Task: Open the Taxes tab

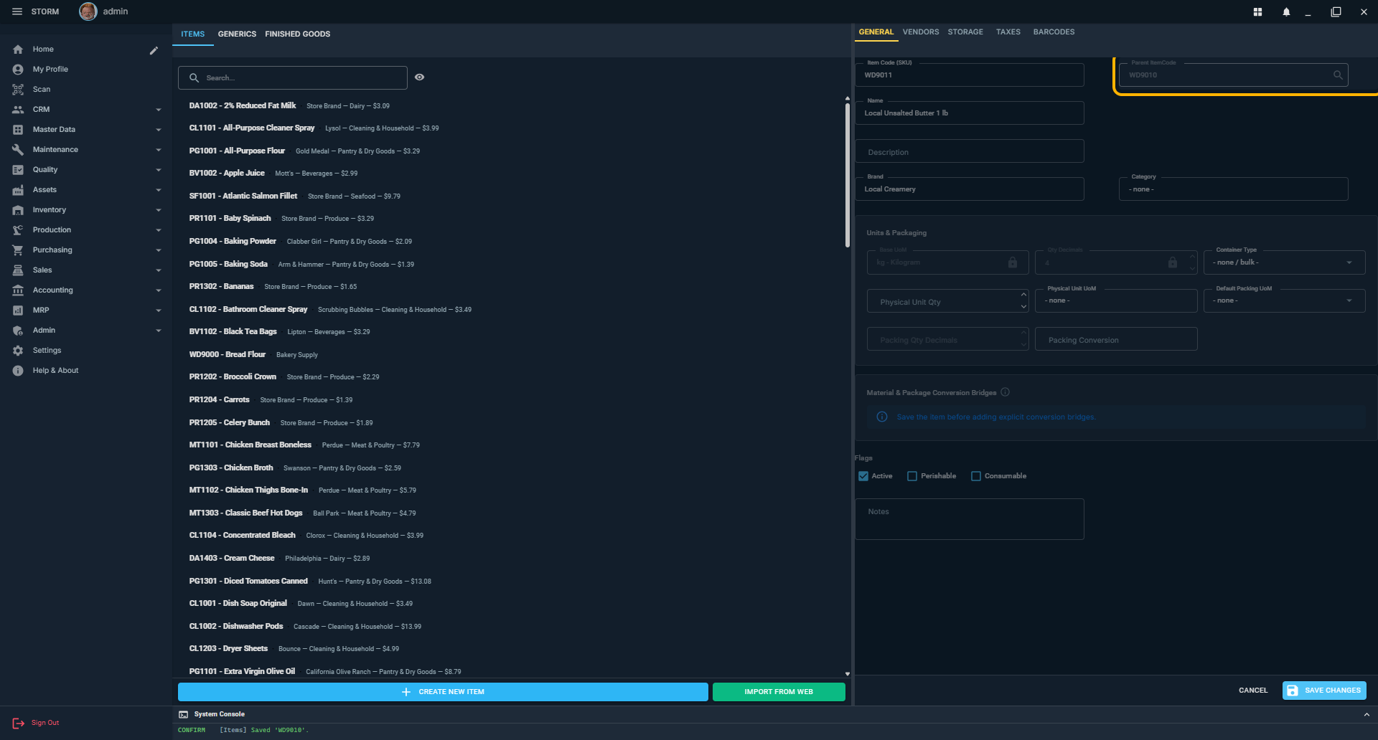Action: [1008, 32]
